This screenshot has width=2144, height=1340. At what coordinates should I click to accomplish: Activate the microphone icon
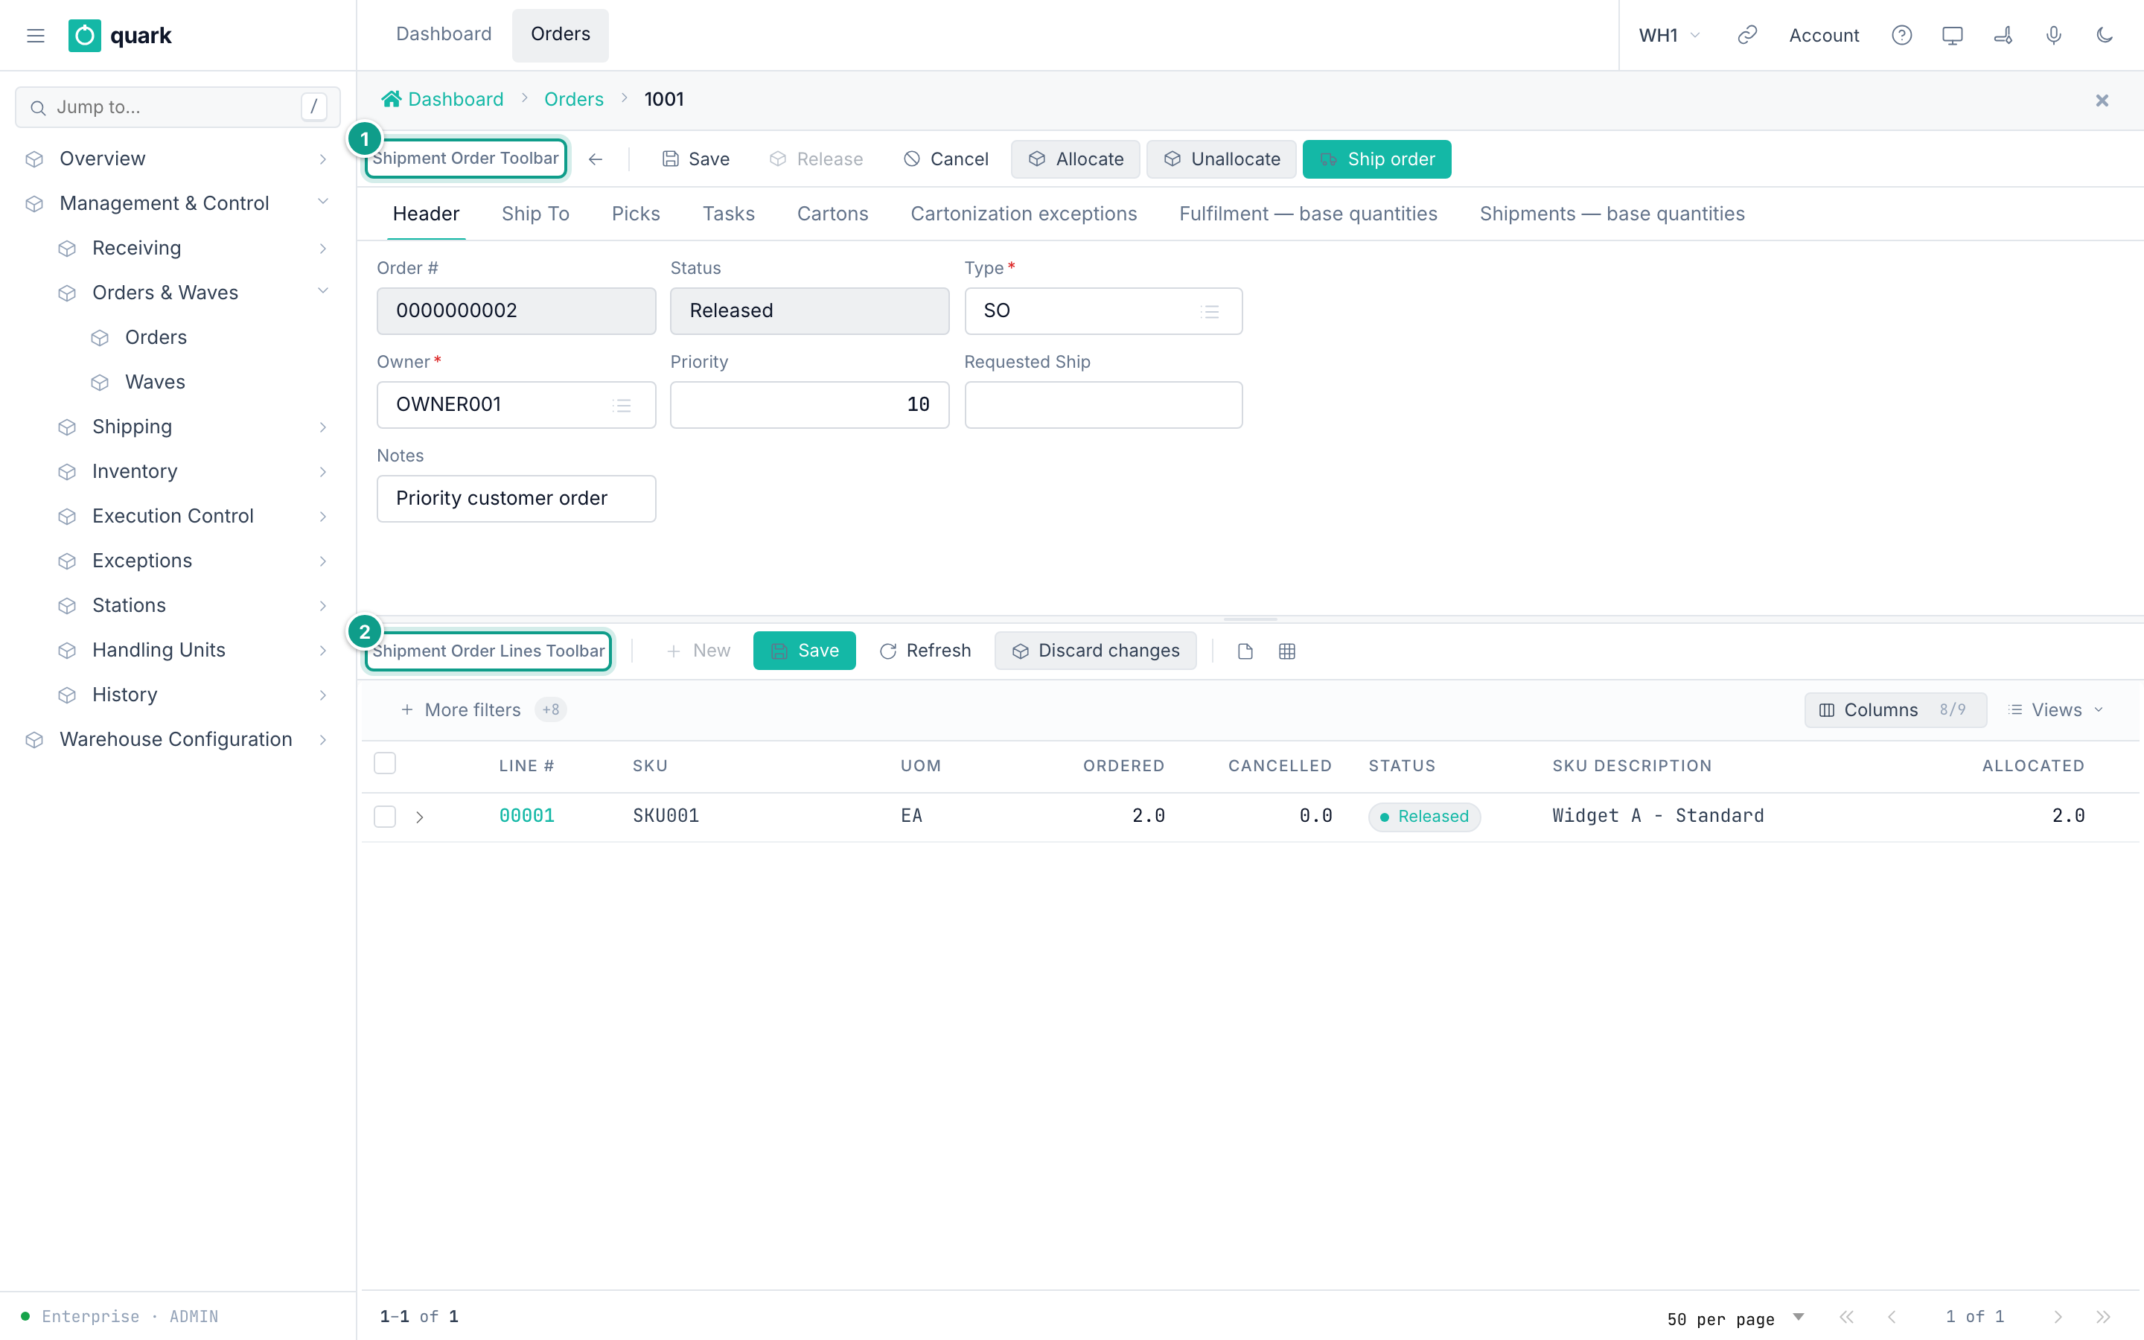[2054, 36]
